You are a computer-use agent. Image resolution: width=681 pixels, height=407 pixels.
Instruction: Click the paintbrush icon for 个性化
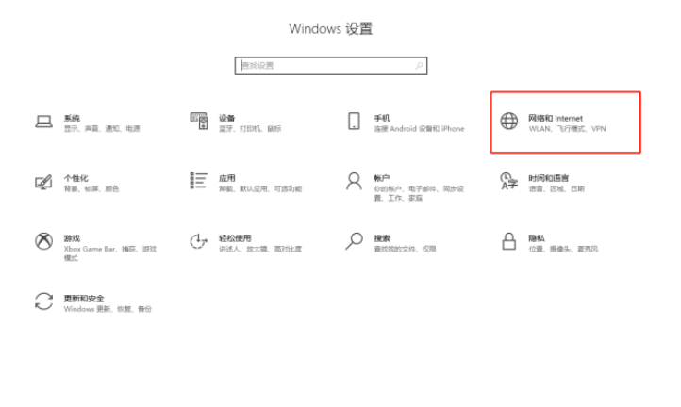(43, 181)
